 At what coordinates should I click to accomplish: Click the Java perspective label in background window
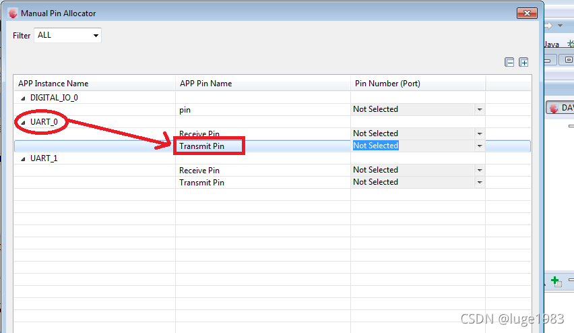[552, 44]
